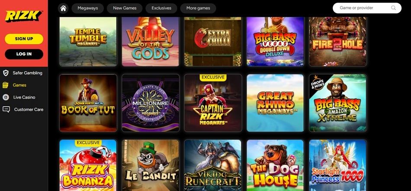Image resolution: width=411 pixels, height=191 pixels.
Task: Play Great Rhino Megaways
Action: tap(275, 103)
